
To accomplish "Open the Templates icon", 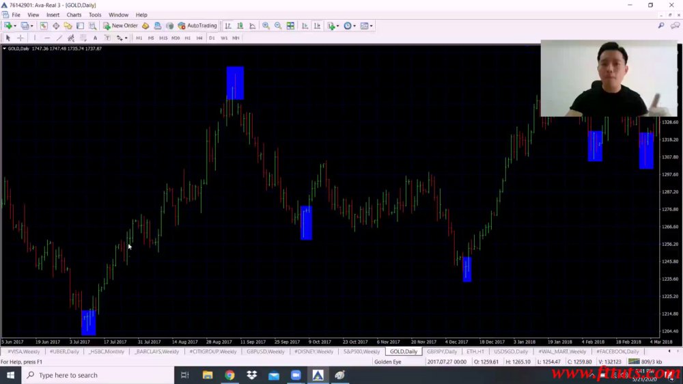I will 365,26.
